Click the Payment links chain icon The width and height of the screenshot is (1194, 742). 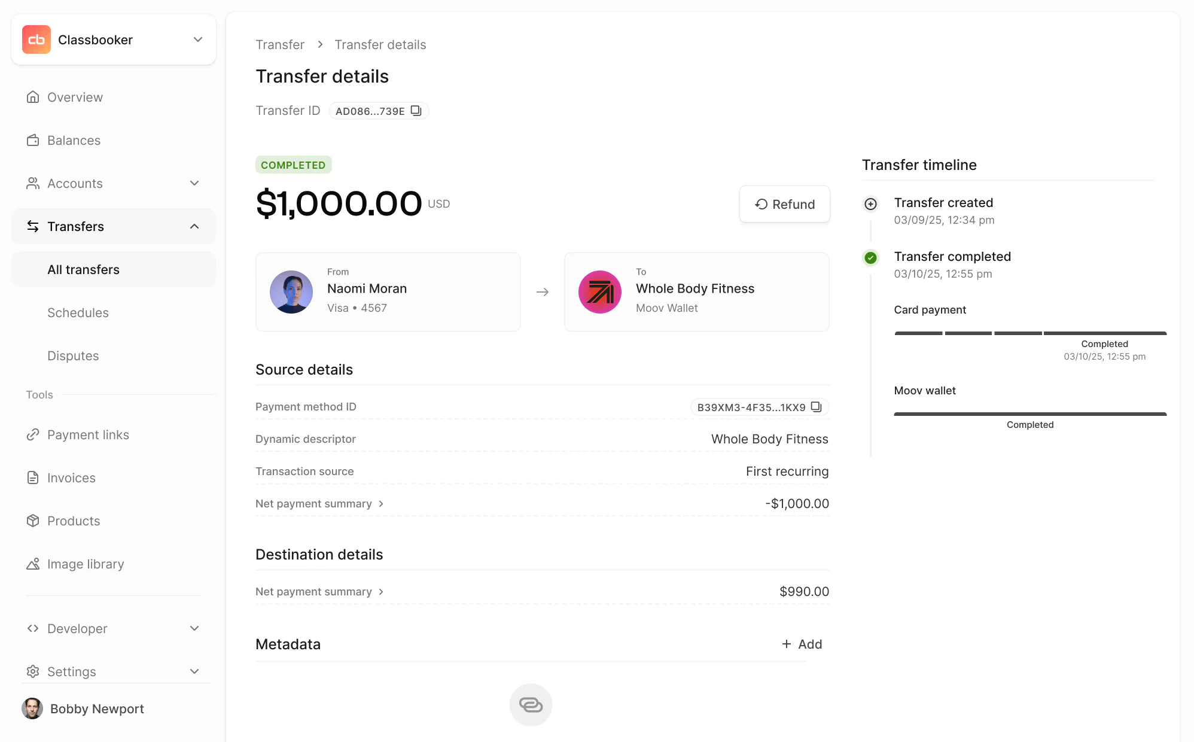tap(33, 434)
